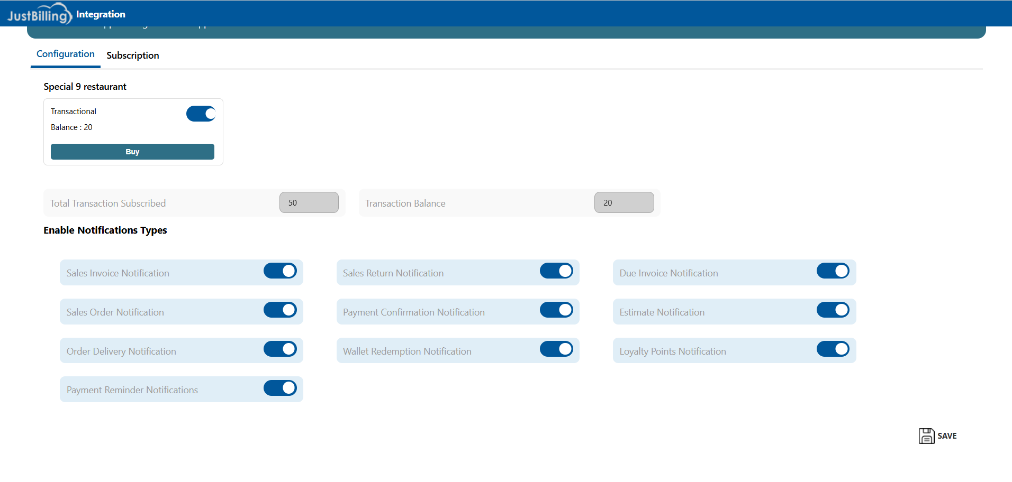
Task: Click the Transaction Balance field
Action: pyautogui.click(x=624, y=203)
